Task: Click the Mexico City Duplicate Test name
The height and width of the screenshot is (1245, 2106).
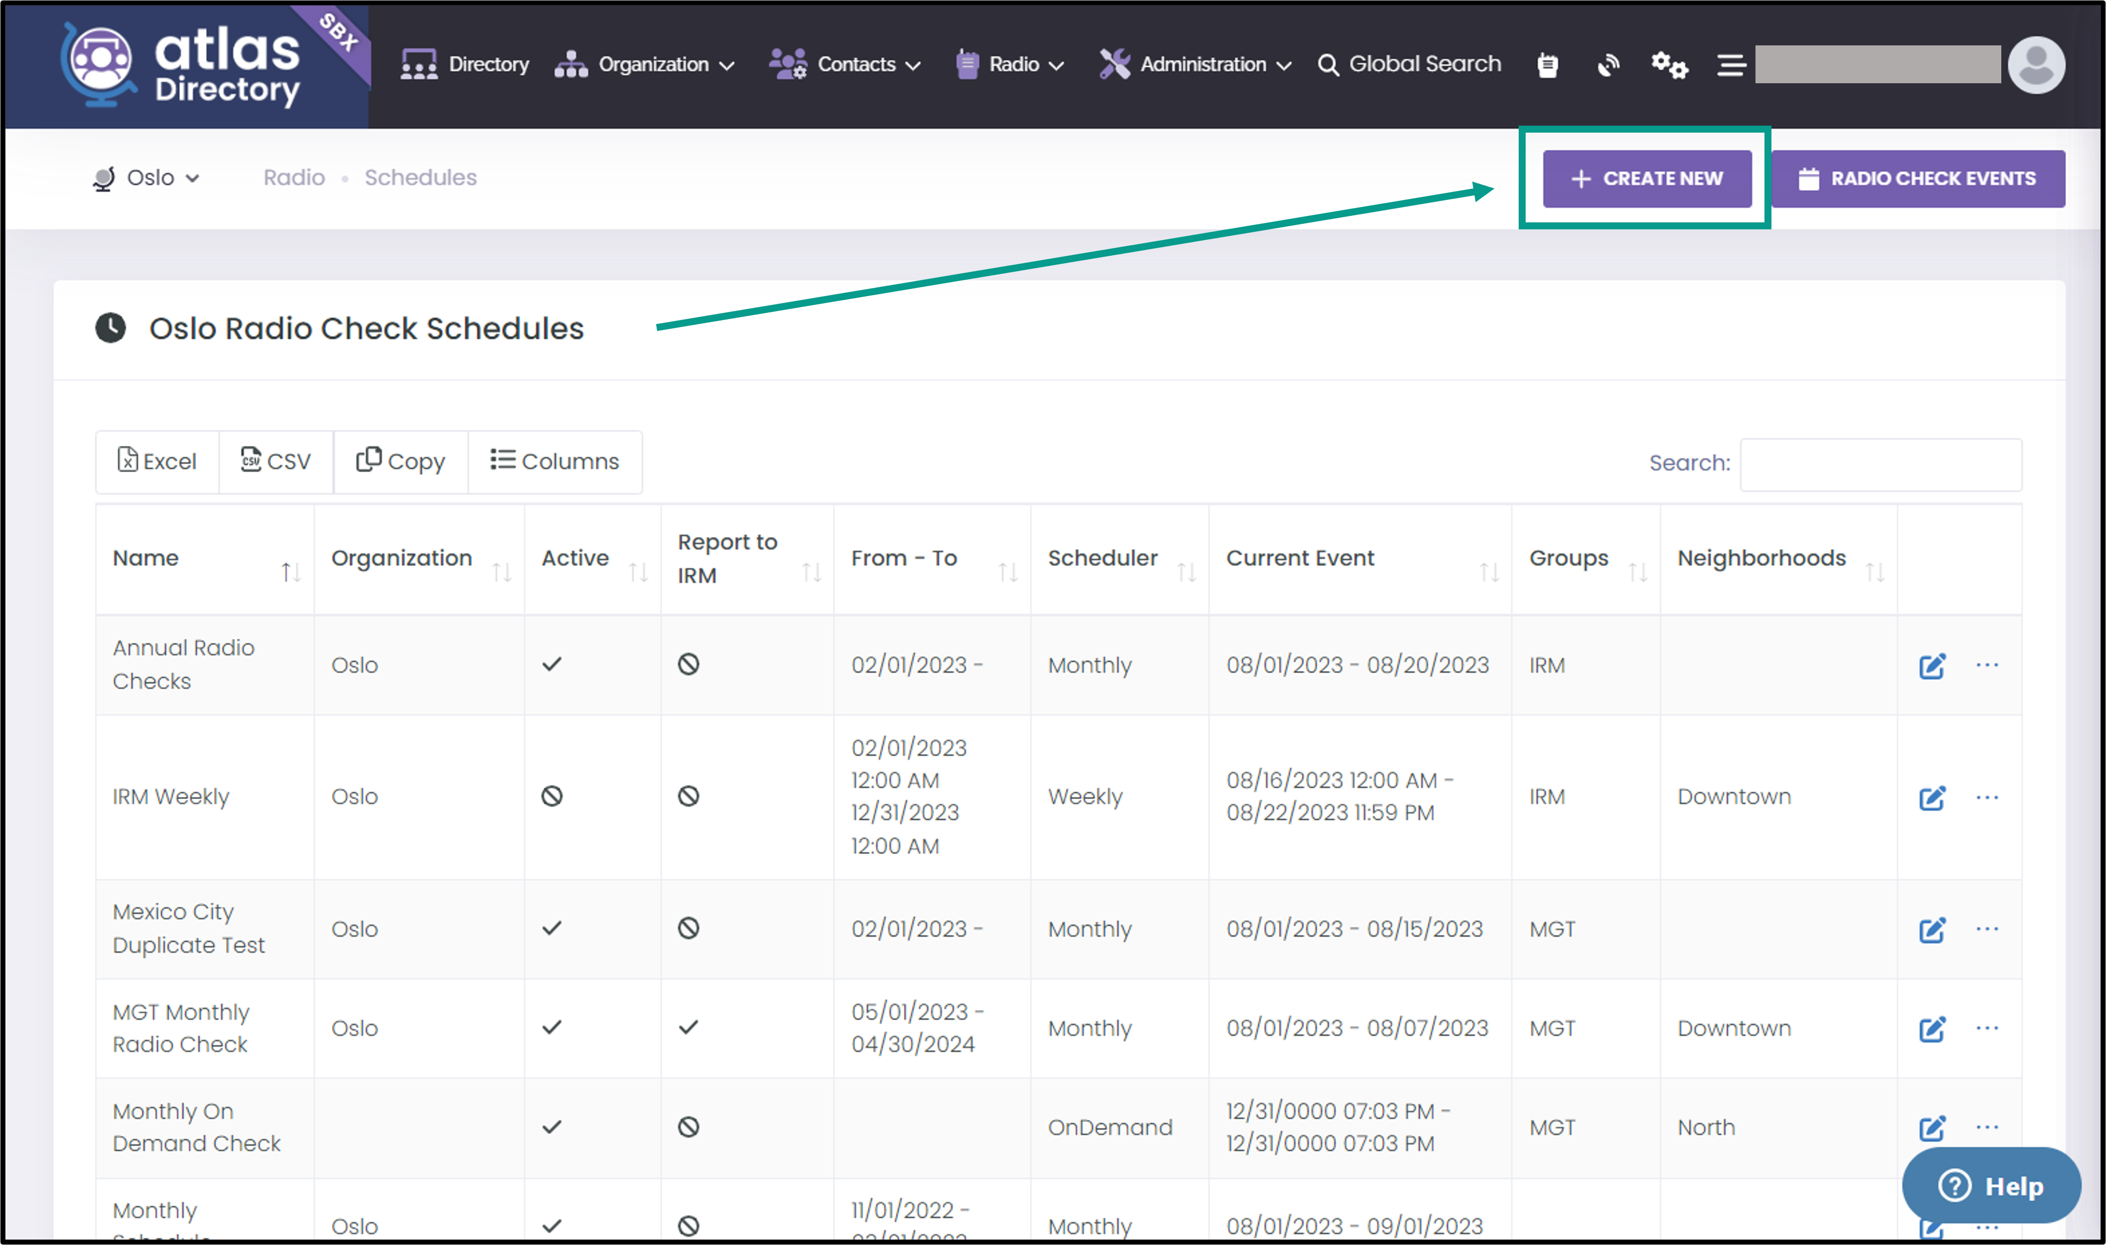Action: point(188,929)
